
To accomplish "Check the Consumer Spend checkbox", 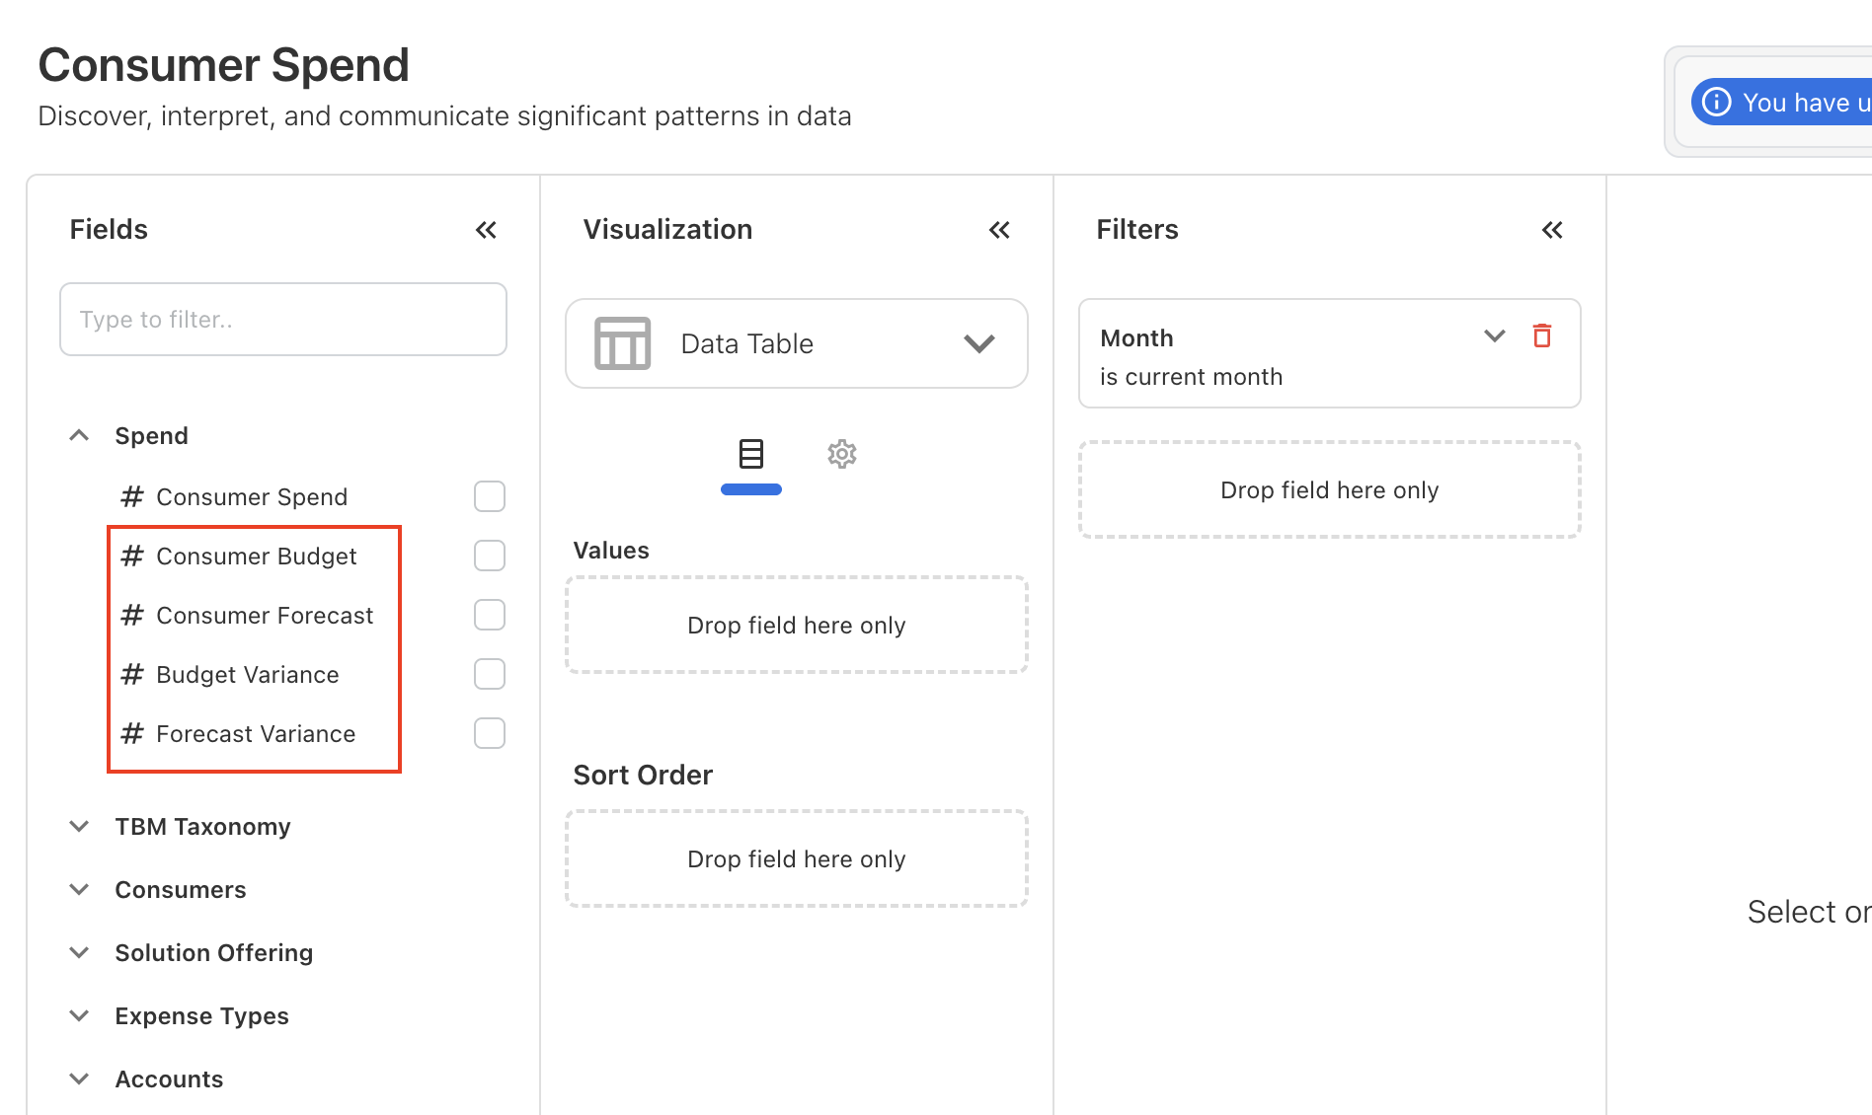I will tap(489, 496).
